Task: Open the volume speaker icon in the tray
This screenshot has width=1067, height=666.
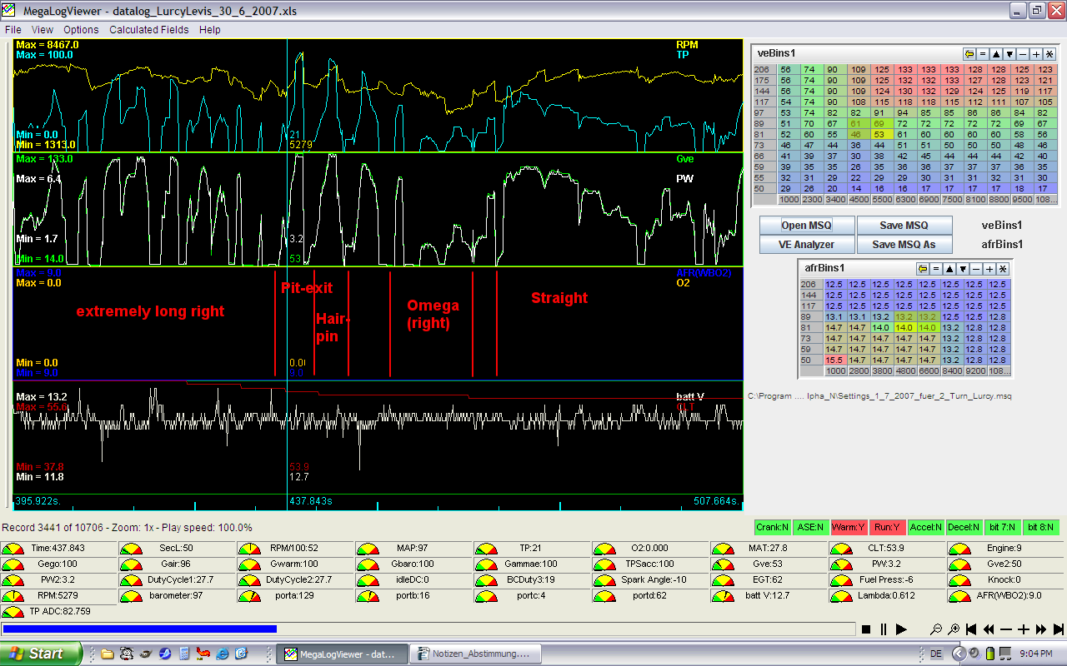Action: (974, 654)
